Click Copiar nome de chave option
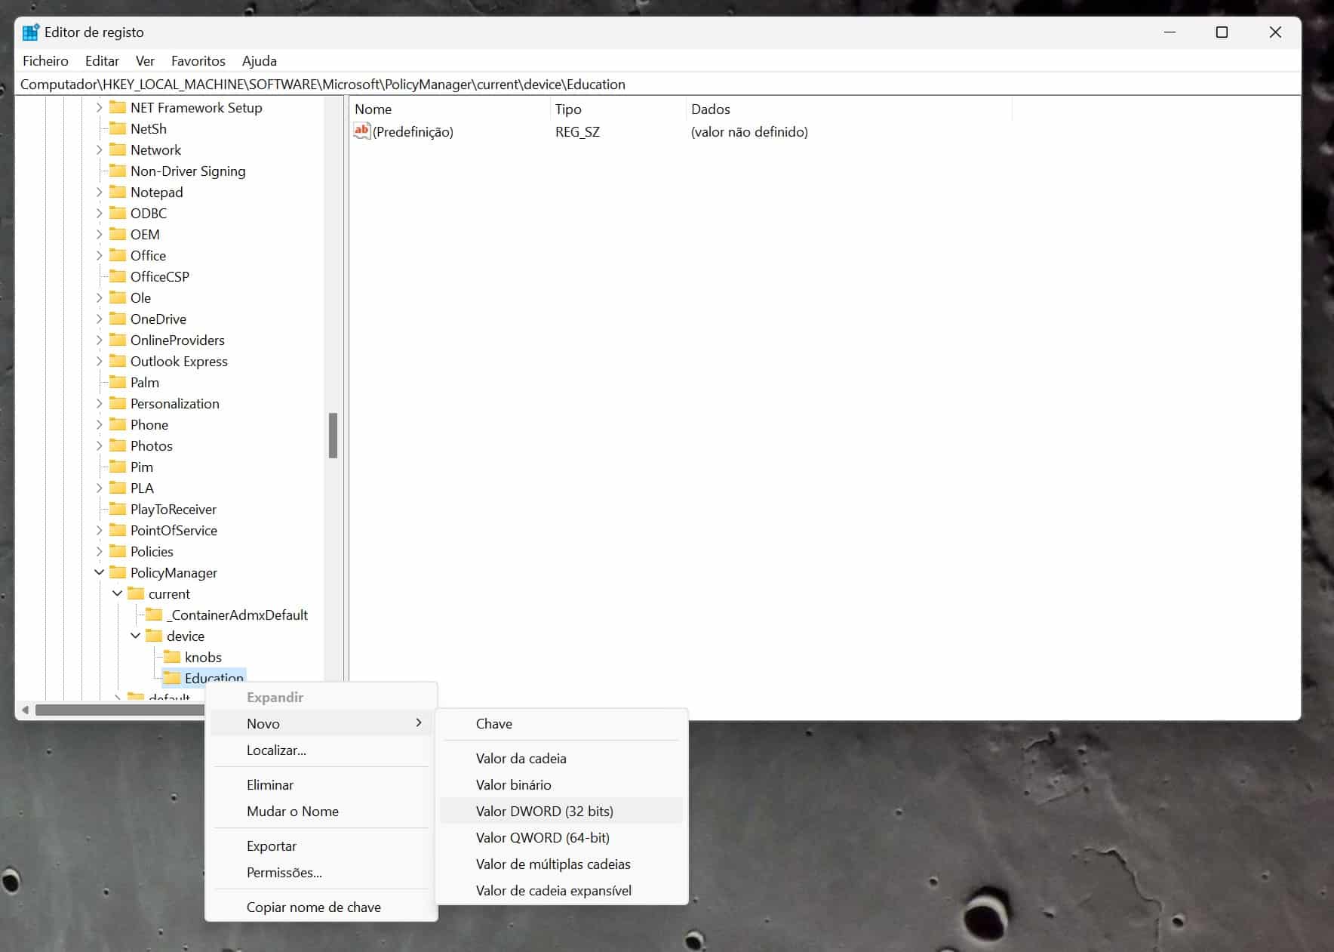 coord(313,907)
